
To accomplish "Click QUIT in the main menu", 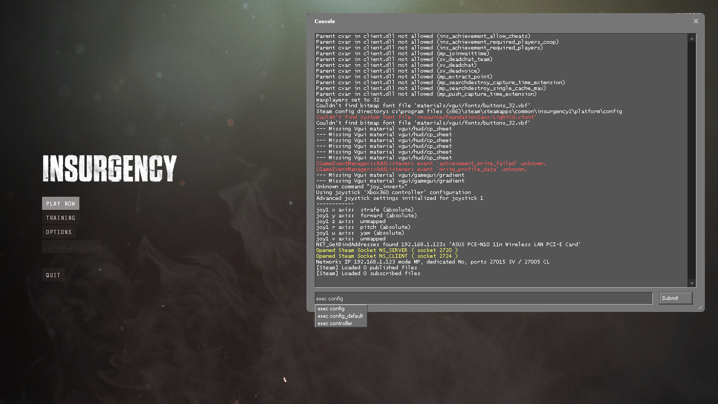I will (53, 275).
